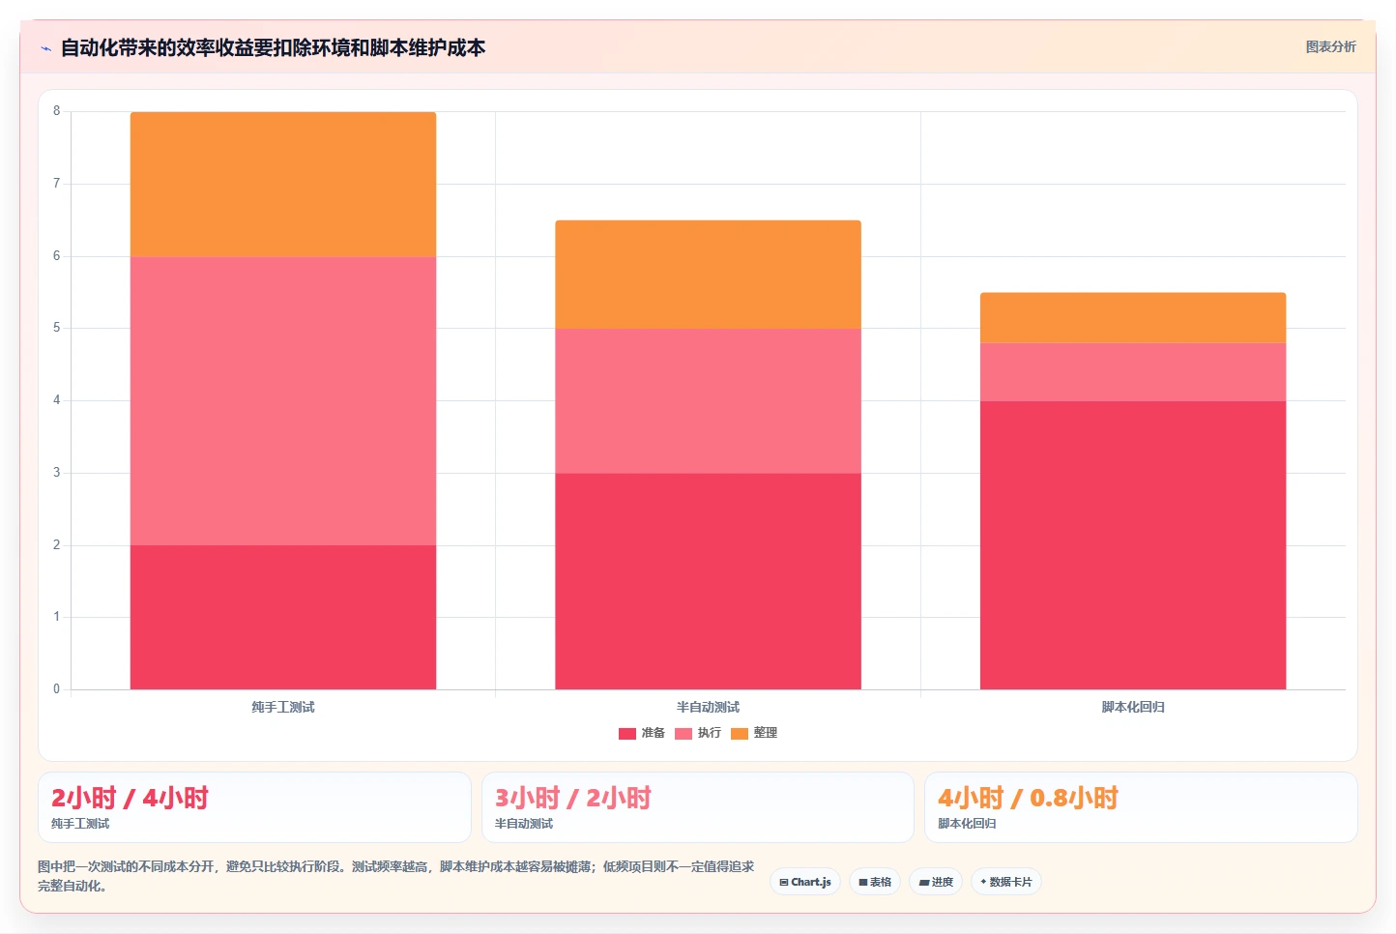This screenshot has height=934, width=1396.
Task: Select the 3小时 / 2小时 stat card
Action: click(698, 807)
